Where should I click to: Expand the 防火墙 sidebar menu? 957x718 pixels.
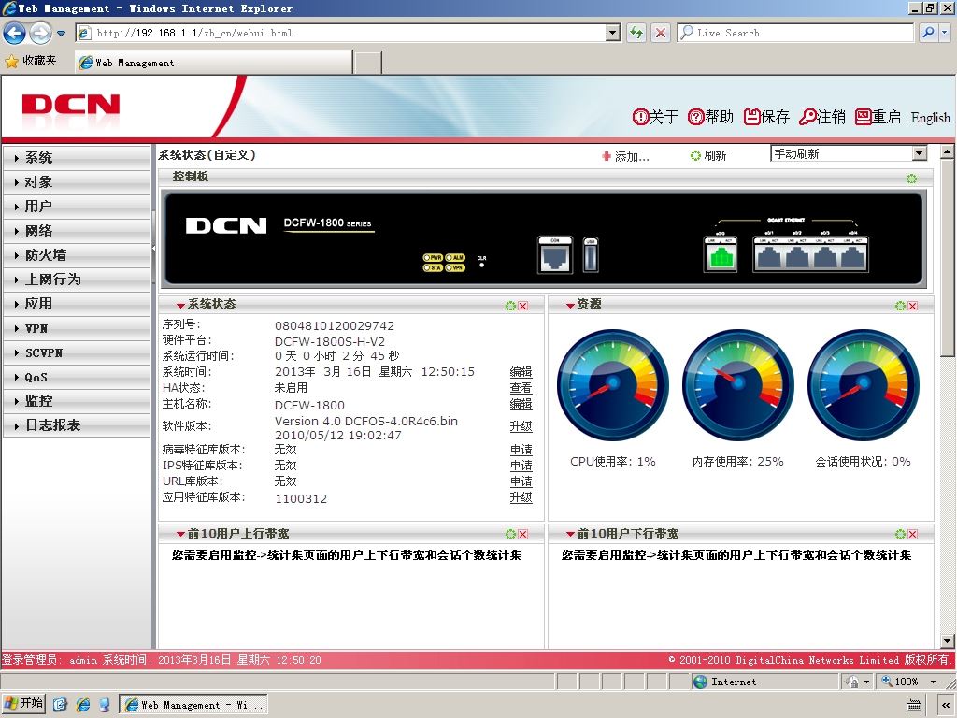[x=77, y=255]
